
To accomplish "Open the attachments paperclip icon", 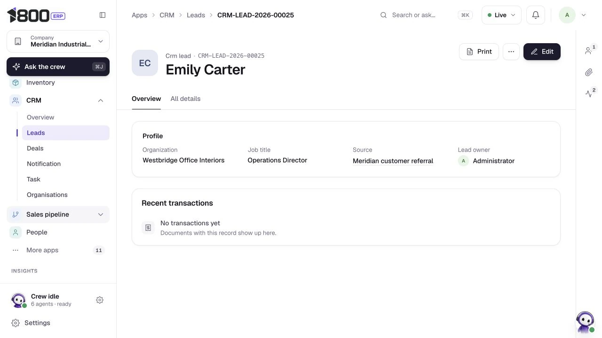I will (x=589, y=72).
